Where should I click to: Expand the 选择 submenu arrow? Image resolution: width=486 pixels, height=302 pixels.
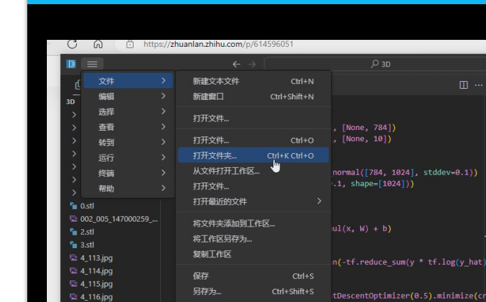point(164,111)
